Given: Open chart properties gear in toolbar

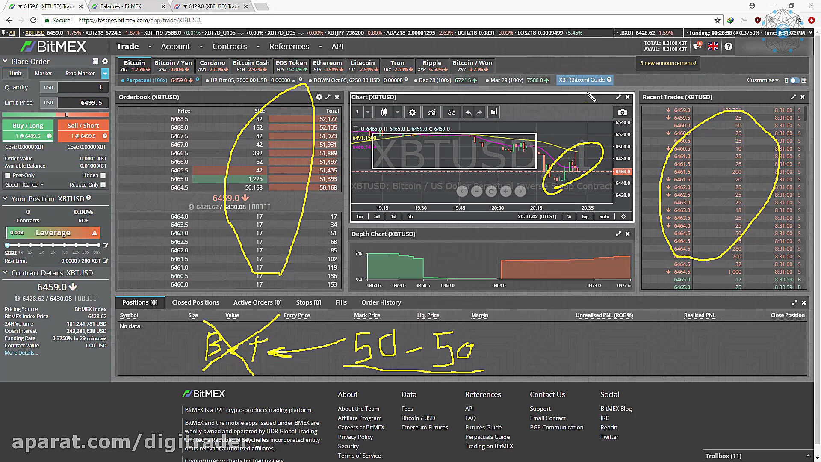Looking at the screenshot, I should click(x=412, y=112).
